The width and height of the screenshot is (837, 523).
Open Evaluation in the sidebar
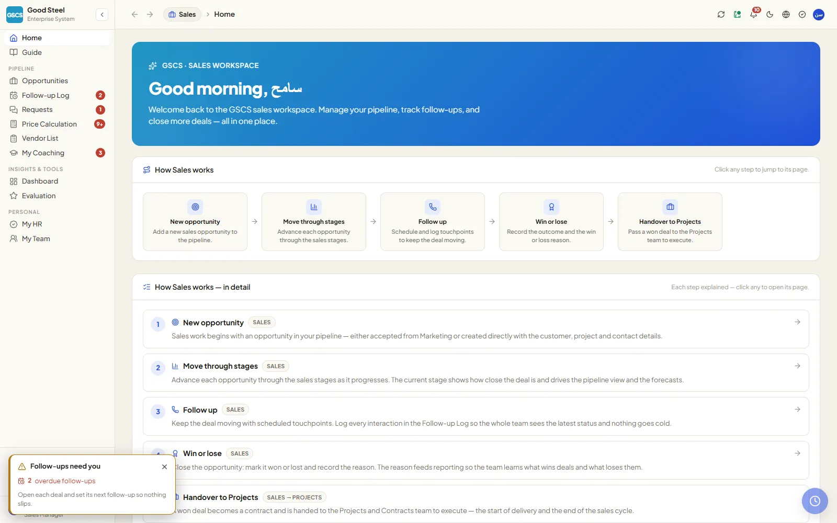point(58,196)
